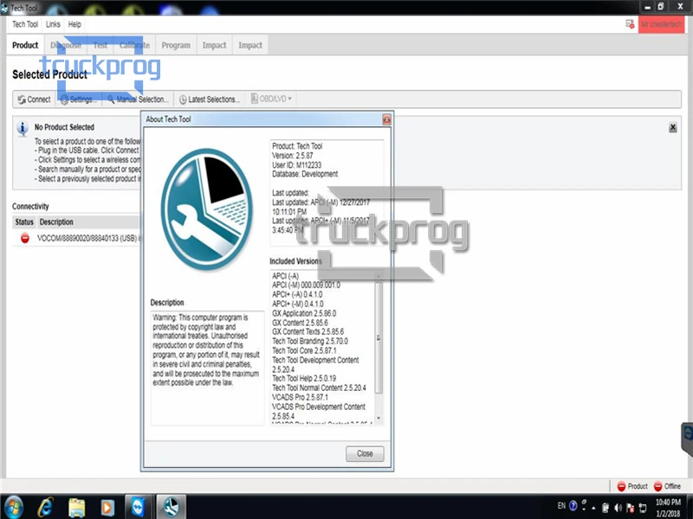
Task: Click Tech Tool taskbar icon
Action: pyautogui.click(x=171, y=507)
